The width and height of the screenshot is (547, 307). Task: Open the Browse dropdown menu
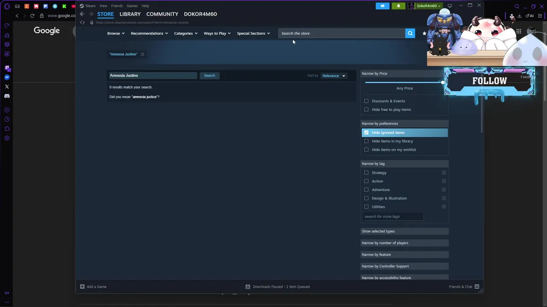point(116,33)
